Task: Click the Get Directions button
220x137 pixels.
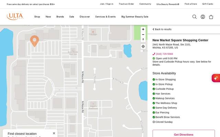Action: (184, 134)
